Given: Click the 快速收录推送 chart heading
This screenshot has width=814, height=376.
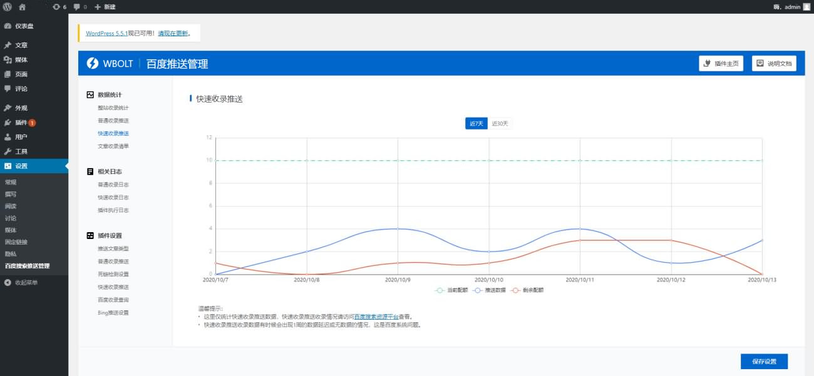Looking at the screenshot, I should 219,99.
